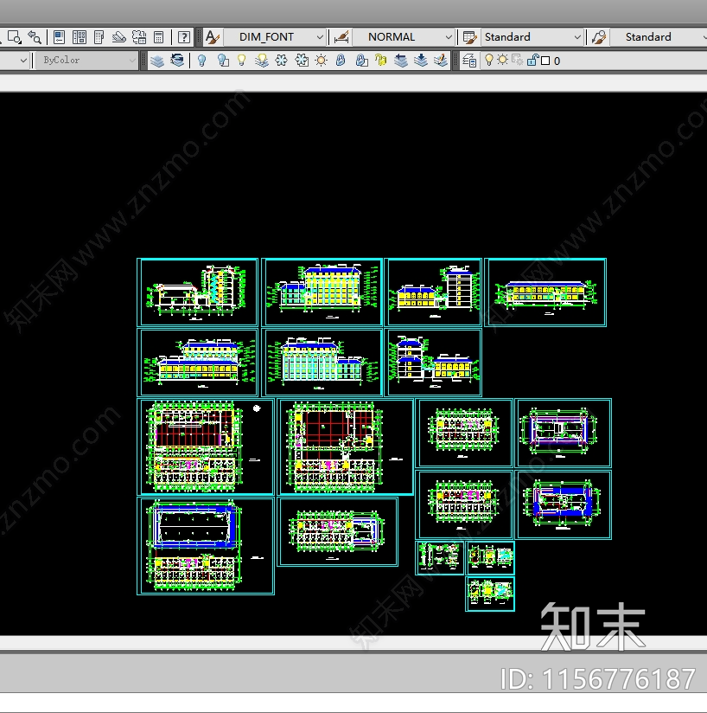The image size is (707, 713).
Task: Click the Layer Unlock yellow padlock icon
Action: point(380,61)
